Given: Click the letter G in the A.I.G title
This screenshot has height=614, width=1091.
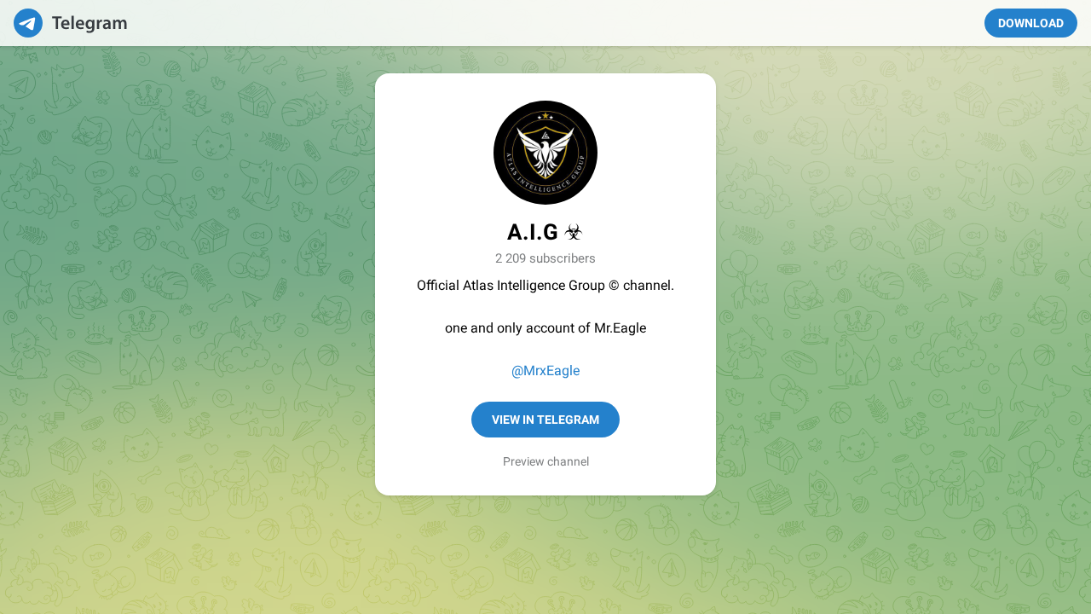Looking at the screenshot, I should (549, 232).
